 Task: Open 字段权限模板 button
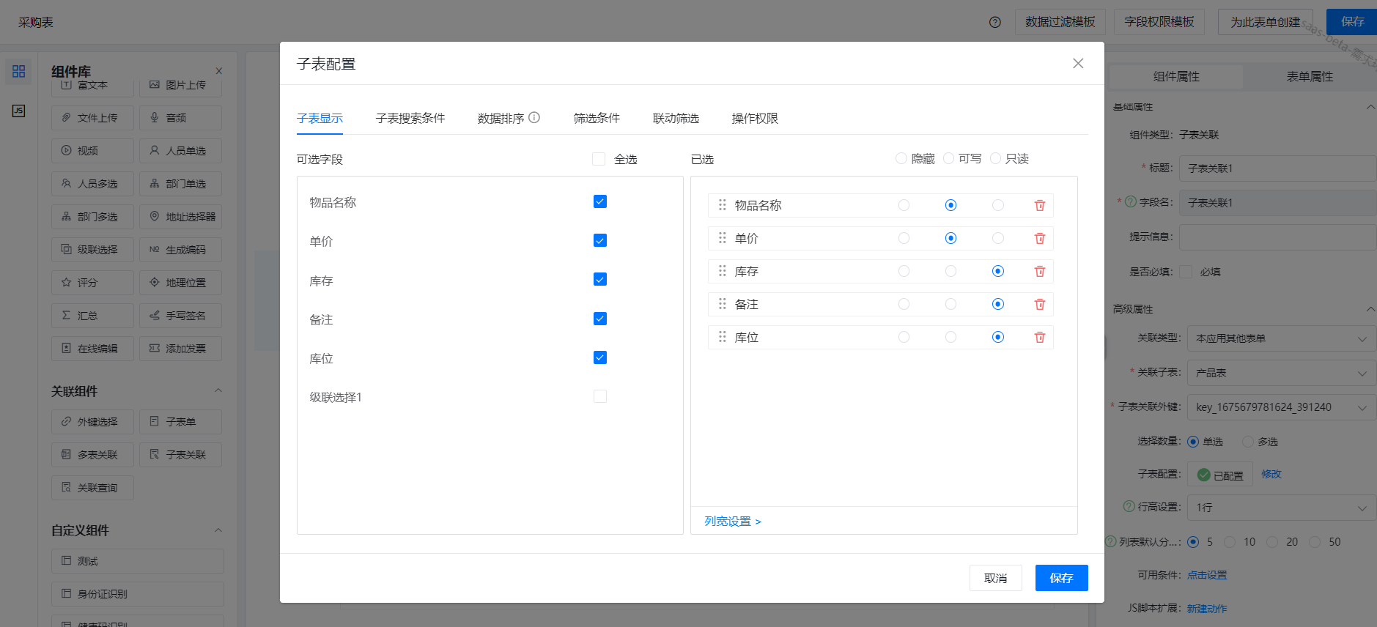click(x=1159, y=22)
